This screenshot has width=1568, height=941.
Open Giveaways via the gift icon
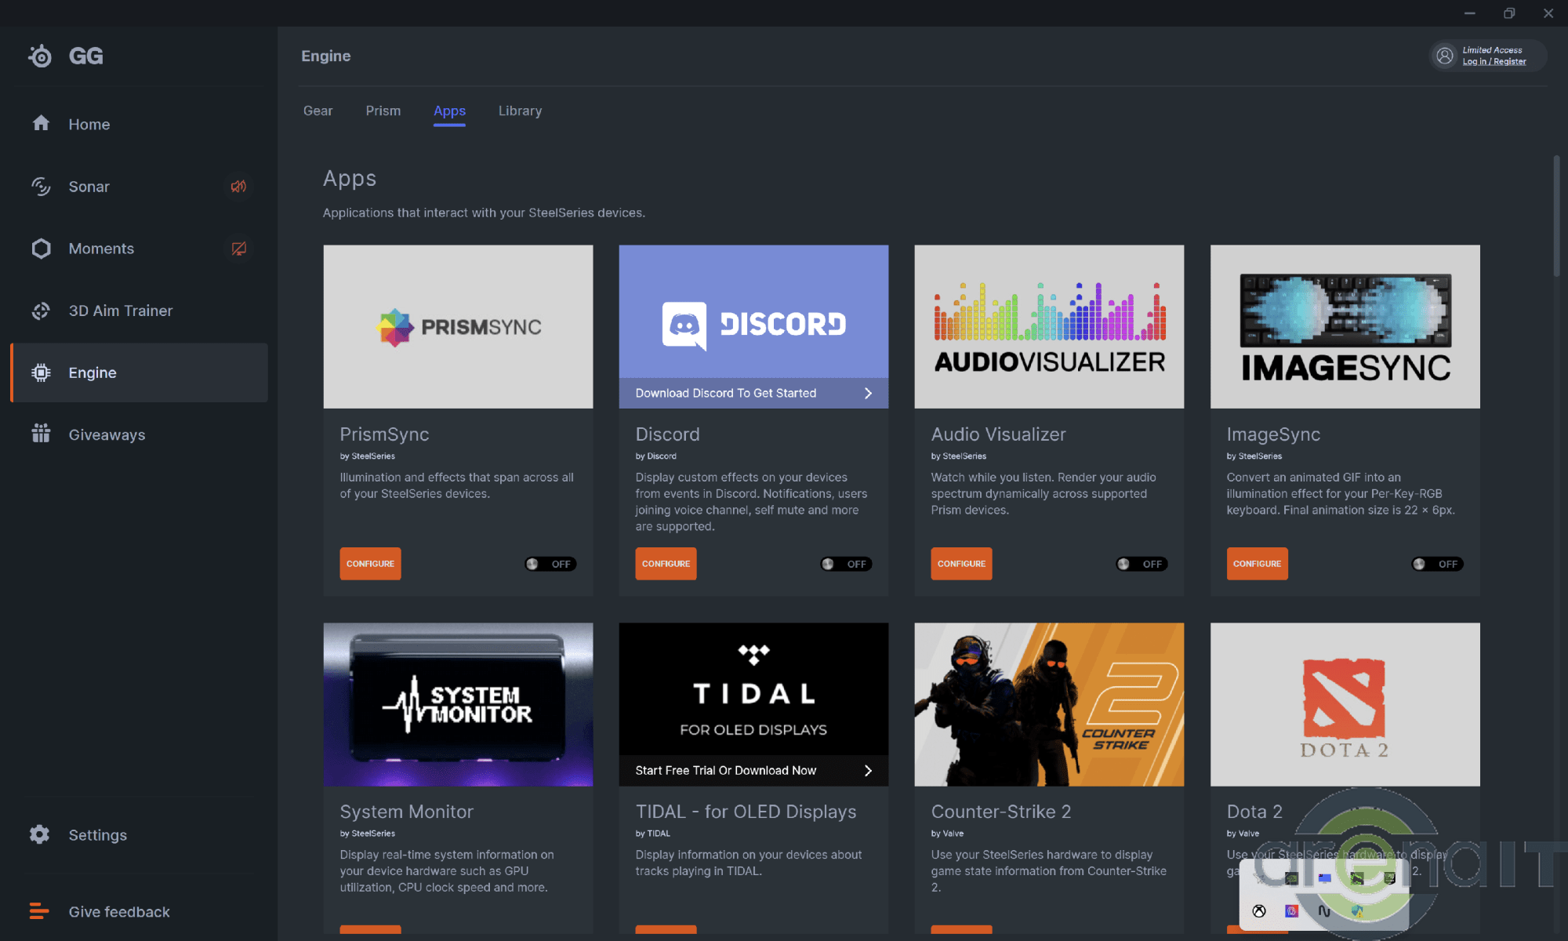pos(41,434)
